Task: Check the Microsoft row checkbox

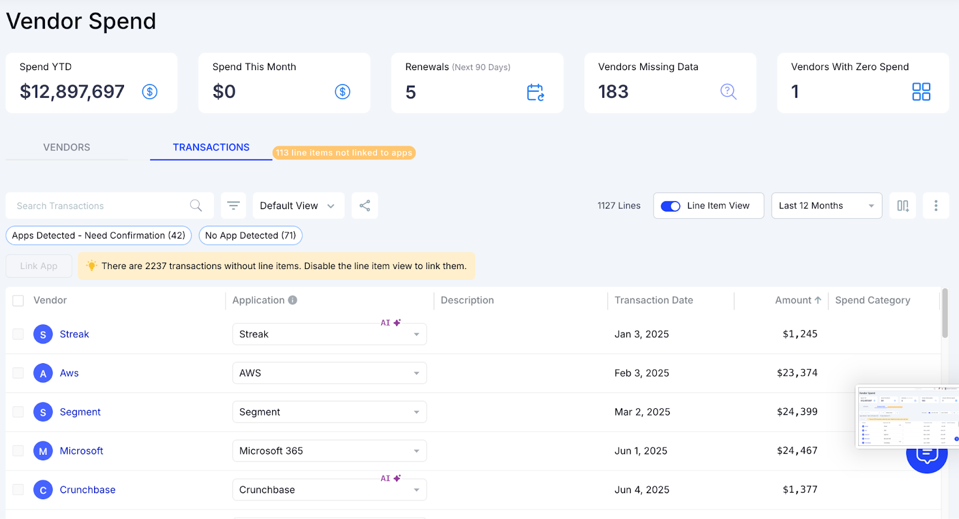Action: 19,451
